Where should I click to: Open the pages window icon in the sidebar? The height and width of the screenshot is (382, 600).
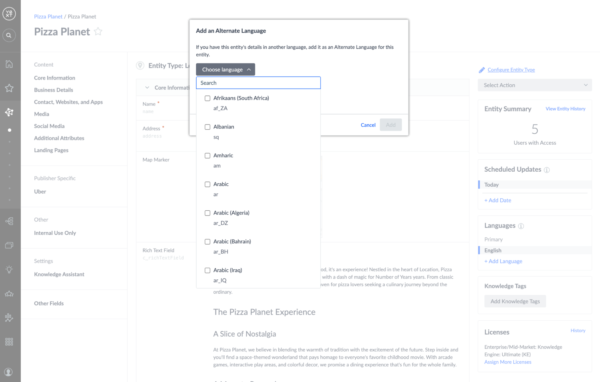(x=9, y=245)
